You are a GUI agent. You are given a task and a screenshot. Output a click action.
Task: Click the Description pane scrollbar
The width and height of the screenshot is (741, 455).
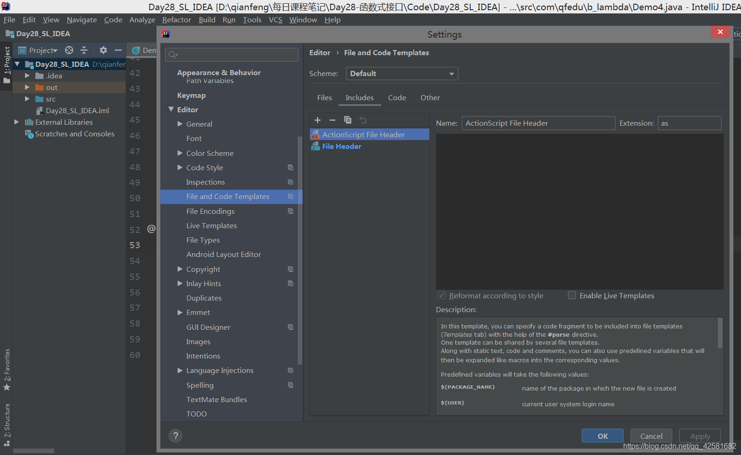pos(720,333)
